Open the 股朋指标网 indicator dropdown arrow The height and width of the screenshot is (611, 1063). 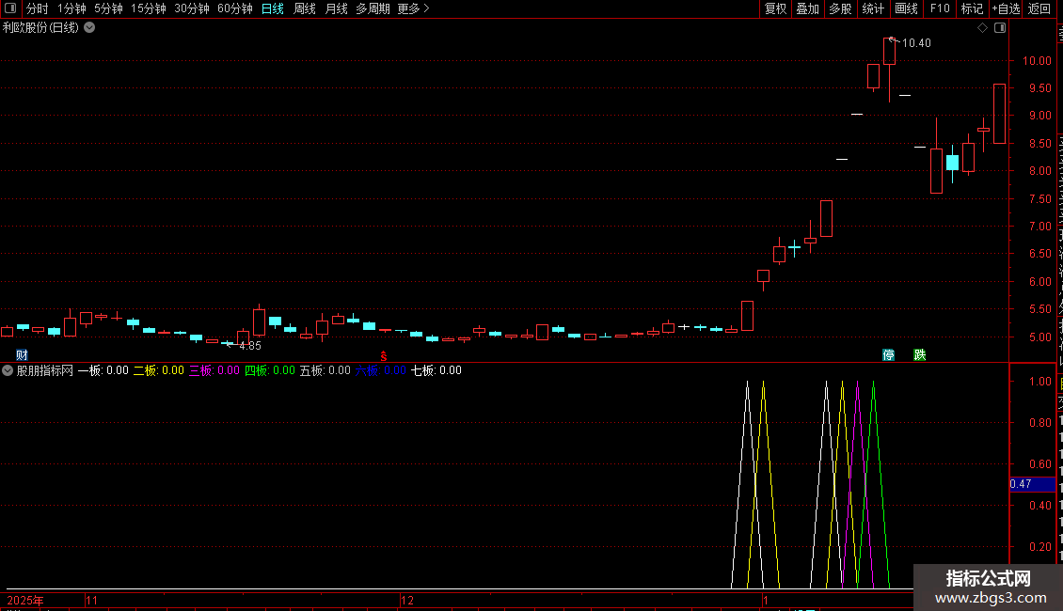tap(8, 370)
